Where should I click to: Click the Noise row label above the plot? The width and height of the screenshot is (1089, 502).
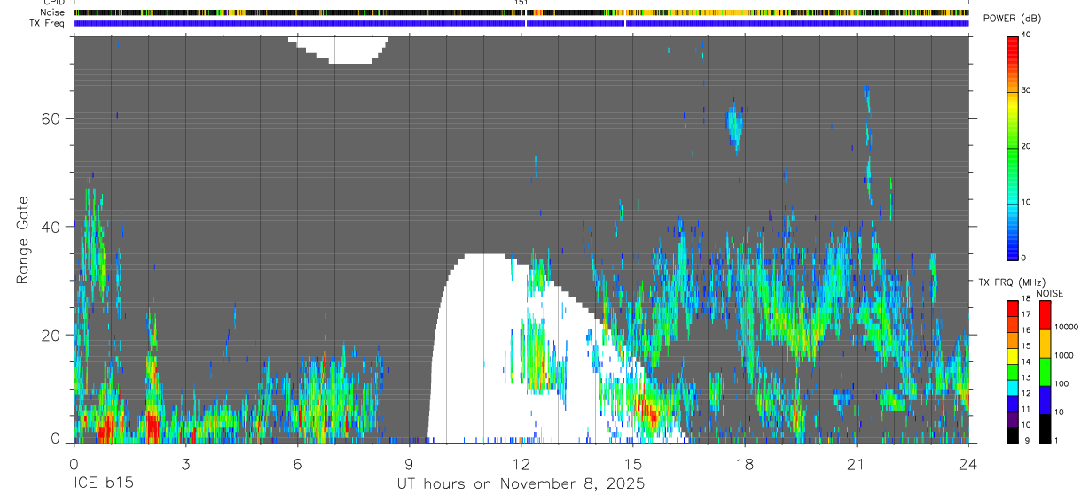click(x=54, y=13)
